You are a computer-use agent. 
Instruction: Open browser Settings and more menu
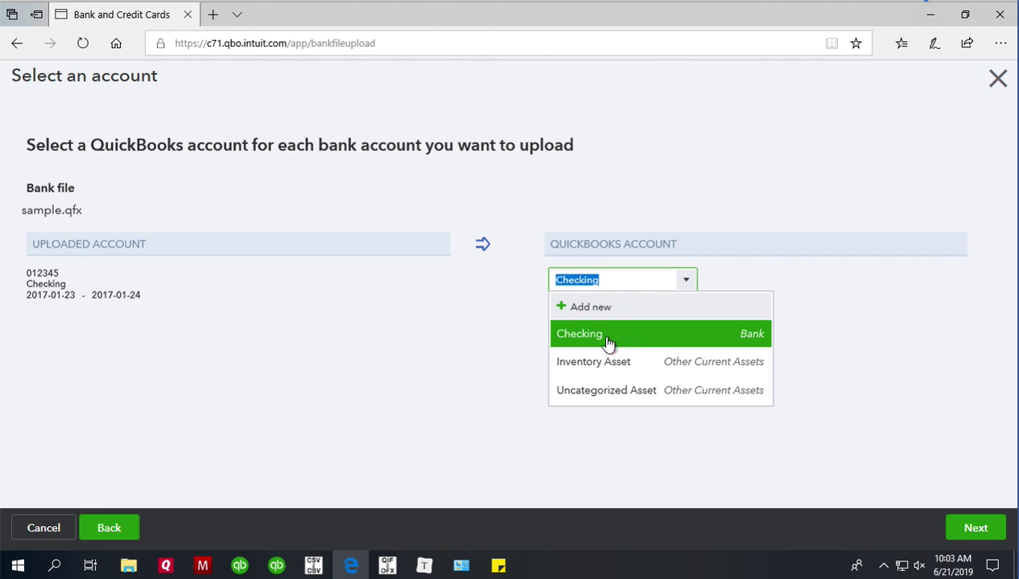1000,43
